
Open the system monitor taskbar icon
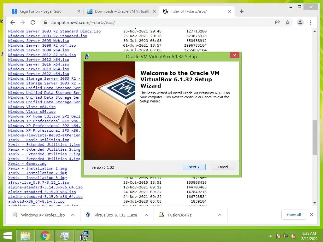point(65,236)
